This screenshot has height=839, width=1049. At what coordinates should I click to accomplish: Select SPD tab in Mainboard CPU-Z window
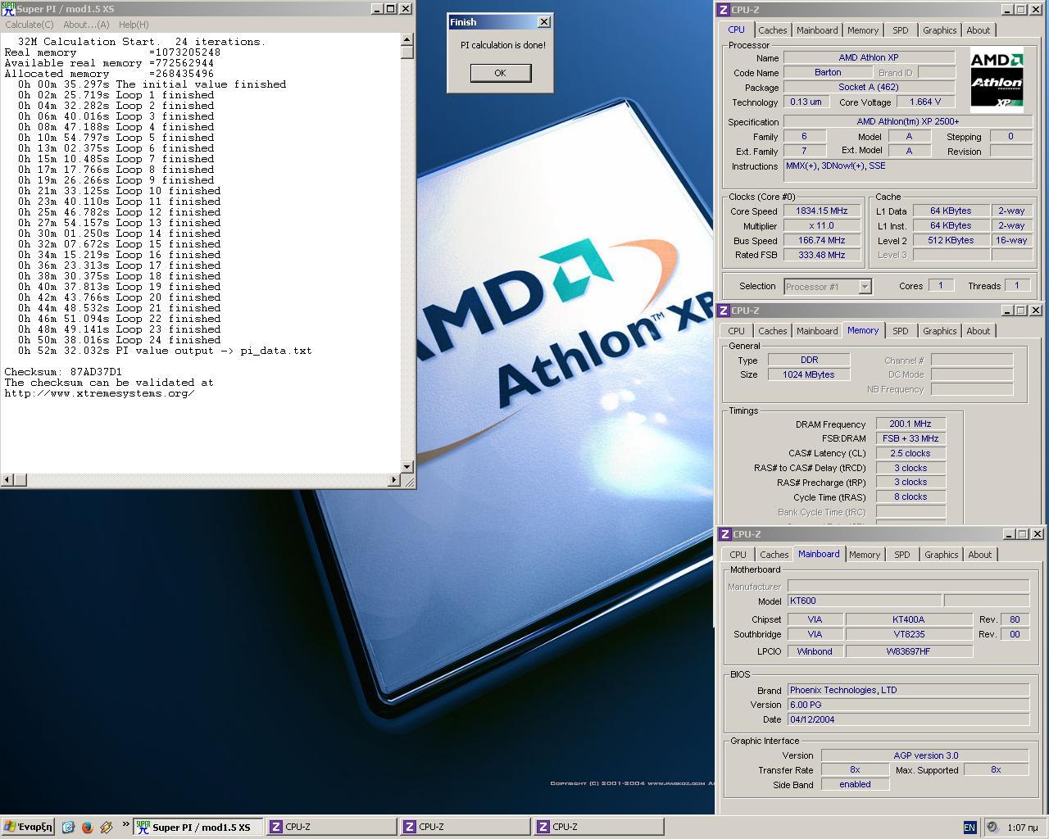pos(901,555)
